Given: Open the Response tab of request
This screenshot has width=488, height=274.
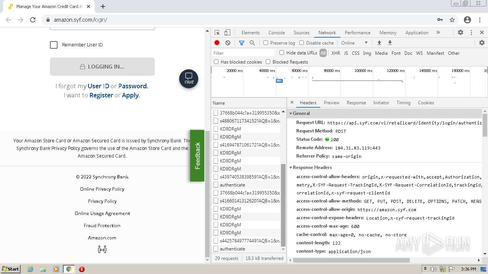Looking at the screenshot, I should click(356, 103).
